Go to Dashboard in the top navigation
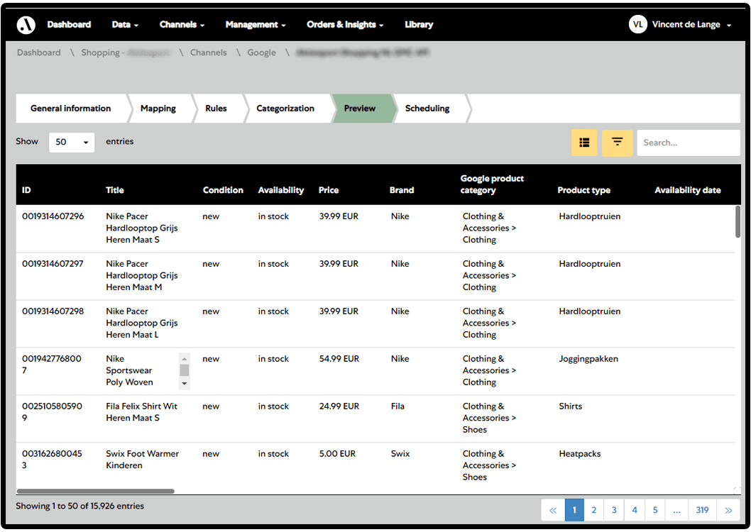751x532 pixels. click(x=69, y=24)
